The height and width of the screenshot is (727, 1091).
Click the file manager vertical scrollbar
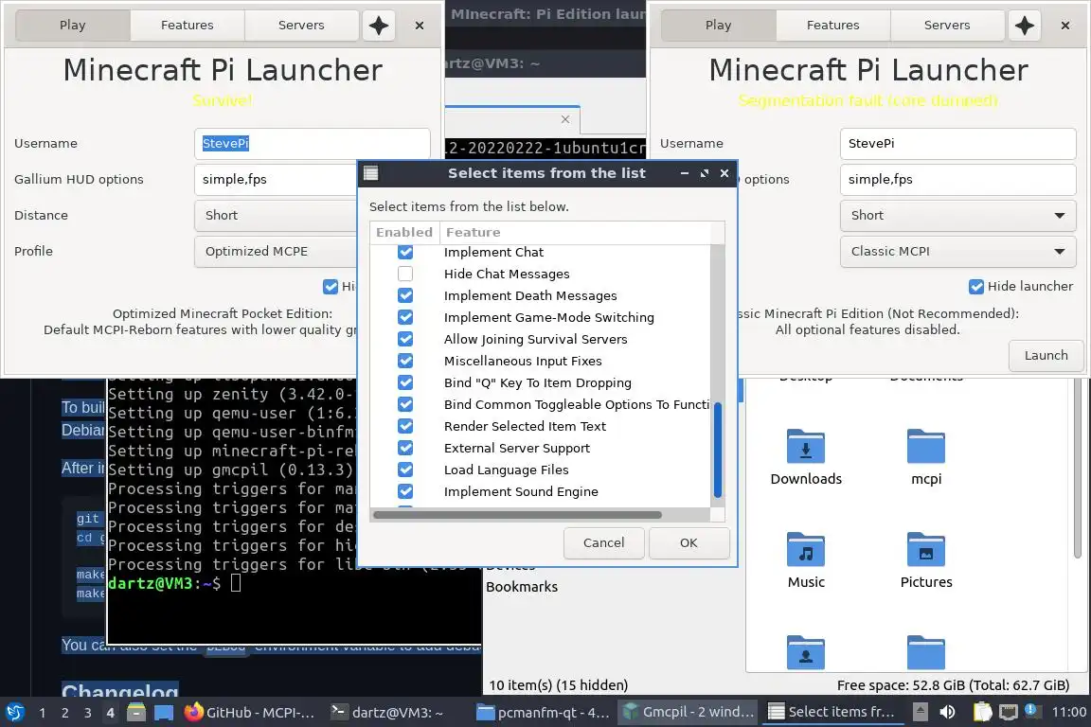1078,468
